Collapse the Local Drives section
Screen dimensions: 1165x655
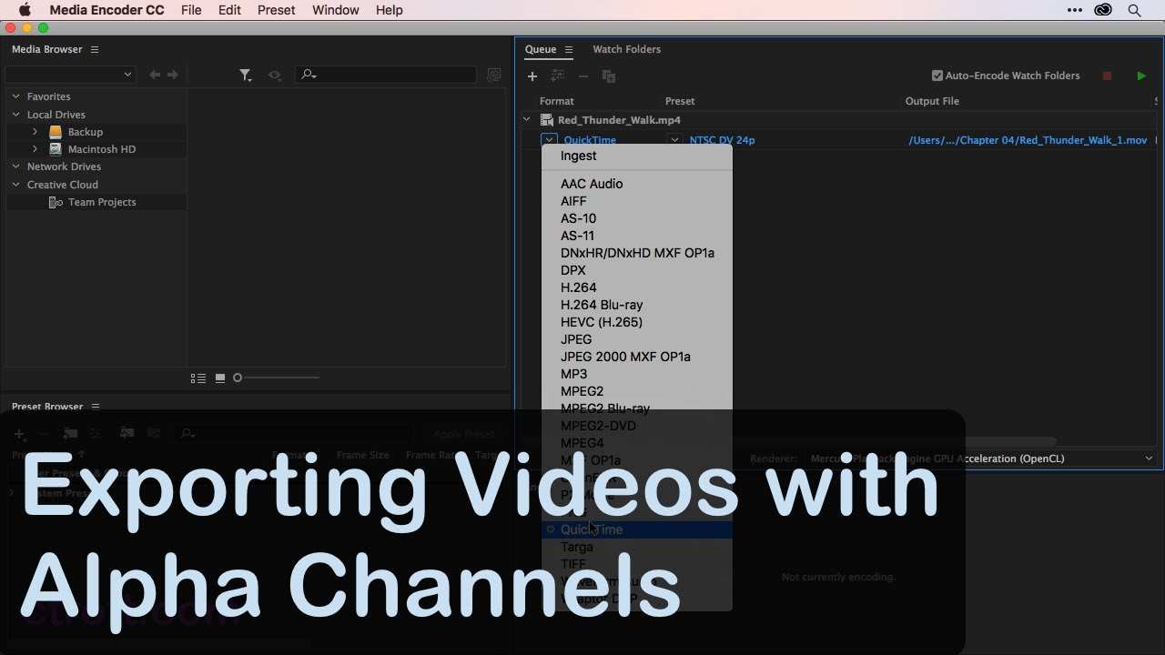coord(15,115)
